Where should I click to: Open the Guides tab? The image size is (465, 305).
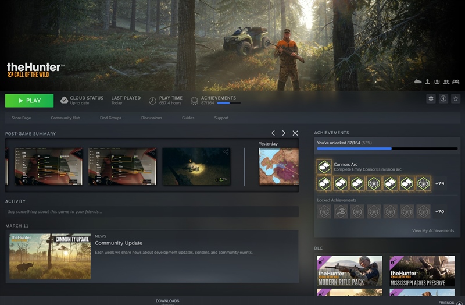(188, 118)
